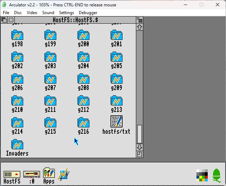Open the Video menu

tap(32, 13)
